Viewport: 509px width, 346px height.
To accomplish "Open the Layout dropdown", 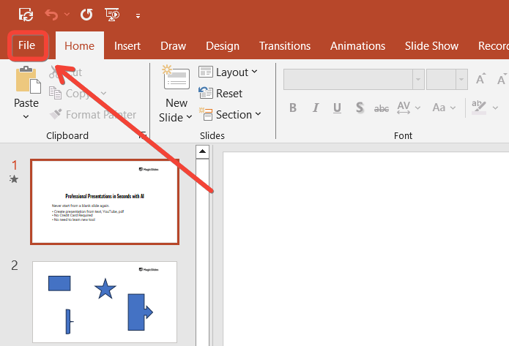I will tap(228, 72).
